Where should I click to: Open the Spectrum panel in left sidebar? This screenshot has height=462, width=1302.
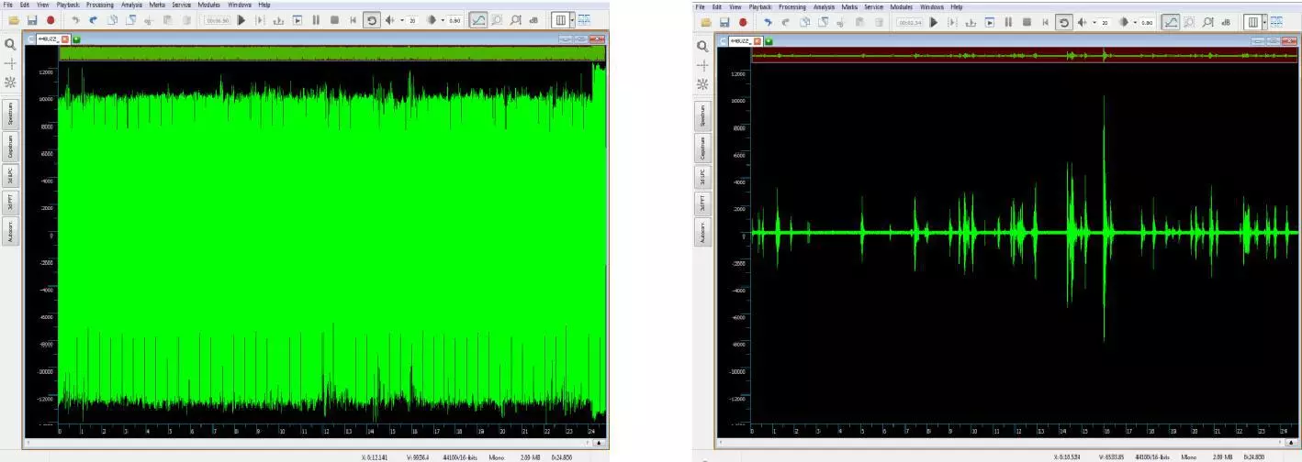coord(11,115)
